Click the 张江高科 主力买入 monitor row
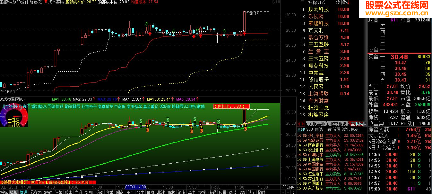Viewport: 432px width, 194px height. coord(331,135)
